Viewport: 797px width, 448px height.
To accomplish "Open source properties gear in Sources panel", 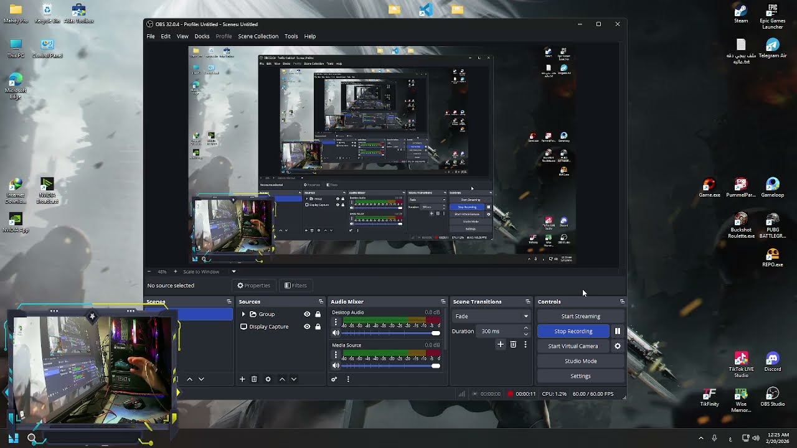I will click(268, 379).
